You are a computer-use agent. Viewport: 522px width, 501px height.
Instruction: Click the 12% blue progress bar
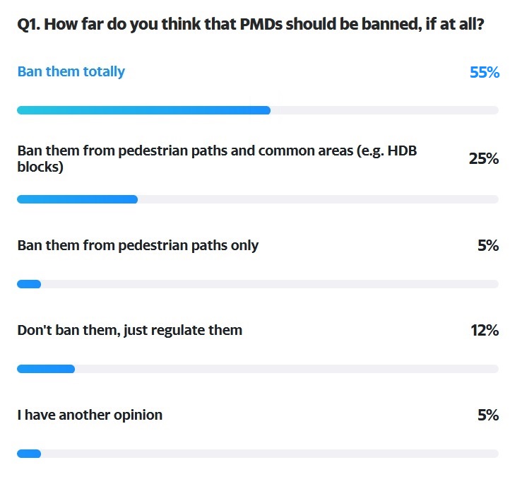[x=46, y=369]
